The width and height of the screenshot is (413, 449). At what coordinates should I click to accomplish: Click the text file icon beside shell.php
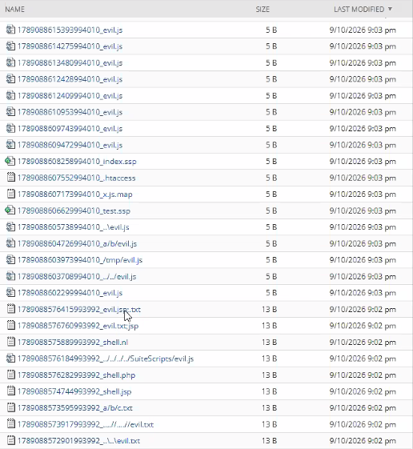[x=11, y=375]
